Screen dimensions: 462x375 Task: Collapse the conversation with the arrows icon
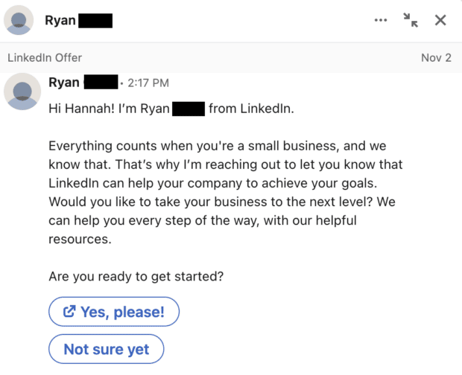[x=411, y=20]
